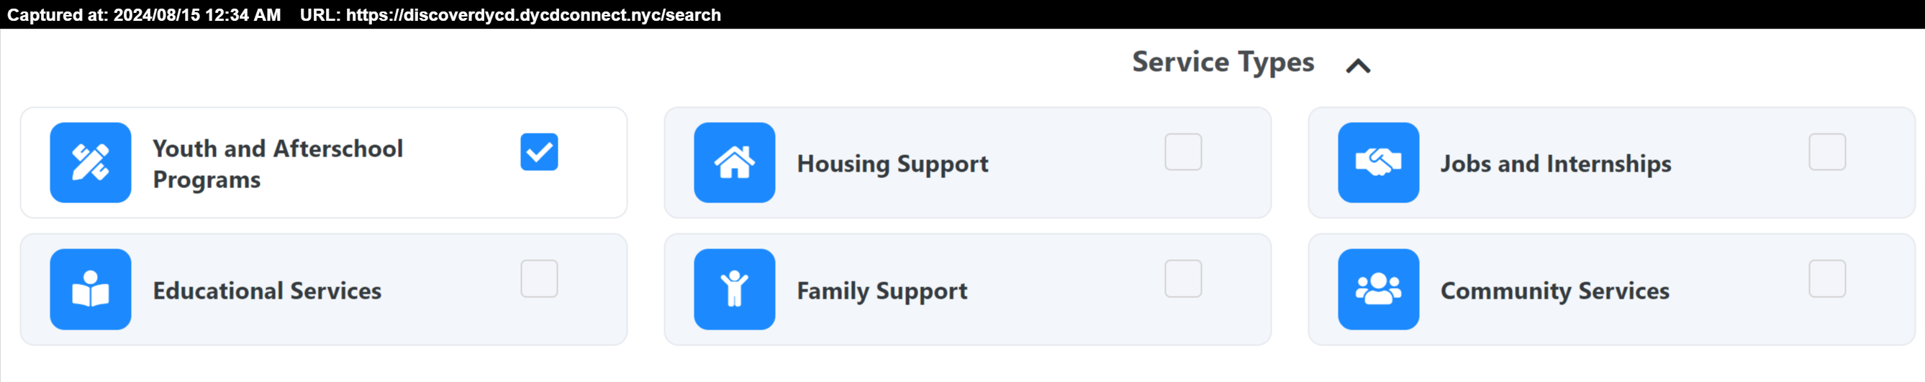Viewport: 1925px width, 382px height.
Task: Click the pencil-ruler Youth and Afterschool icon
Action: pos(91,163)
